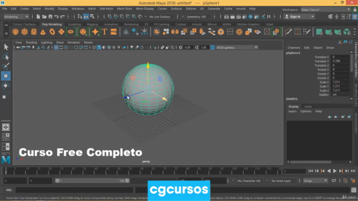Activate the Scale tool in toolbox

[6, 95]
